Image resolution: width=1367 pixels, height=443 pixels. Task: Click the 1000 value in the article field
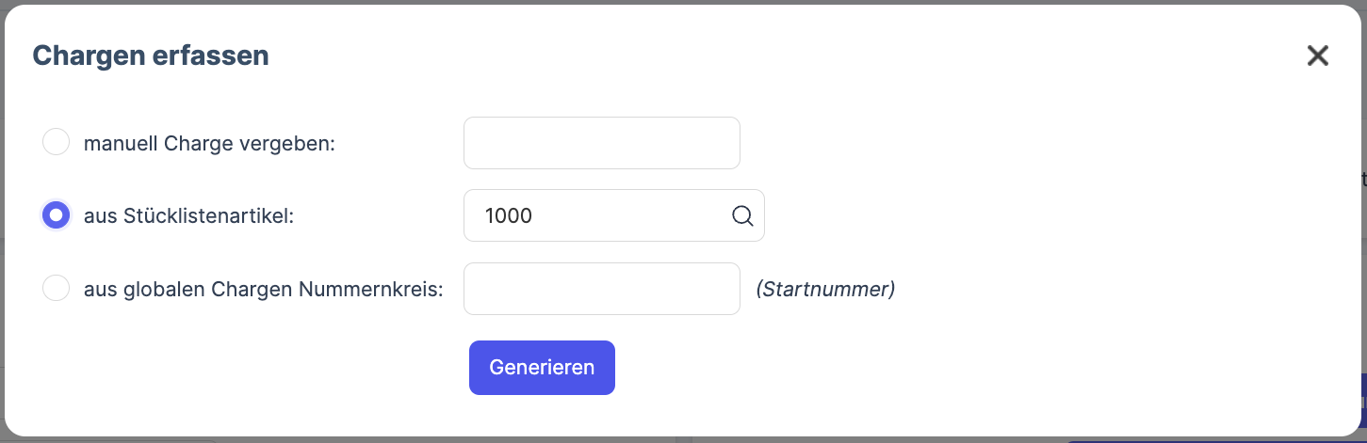[x=509, y=216]
